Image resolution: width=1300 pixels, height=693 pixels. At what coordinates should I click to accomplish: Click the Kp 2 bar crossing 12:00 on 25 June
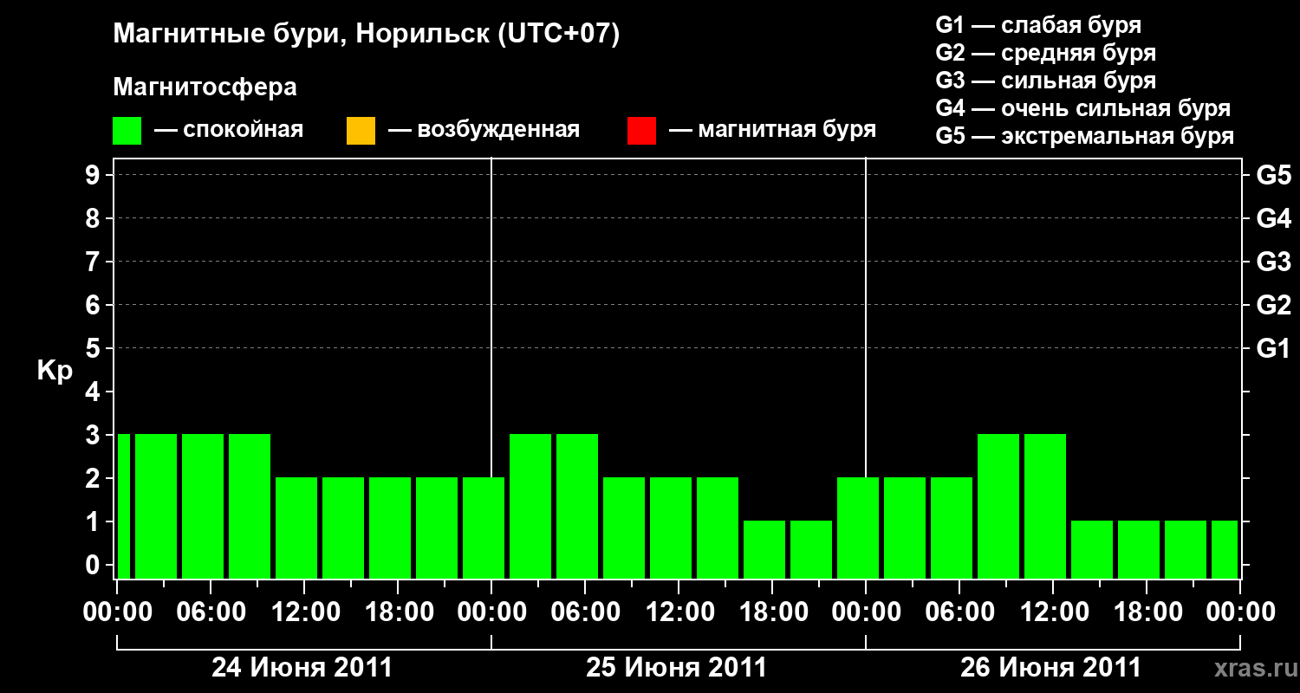click(x=671, y=528)
